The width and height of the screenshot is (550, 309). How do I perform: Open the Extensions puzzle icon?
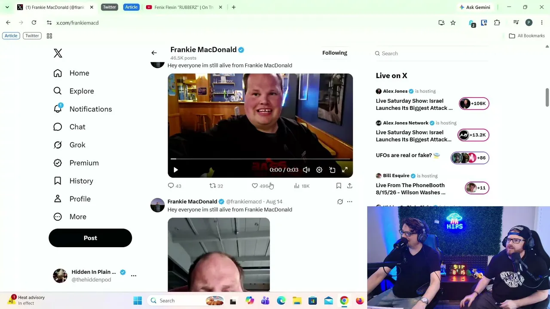497,23
